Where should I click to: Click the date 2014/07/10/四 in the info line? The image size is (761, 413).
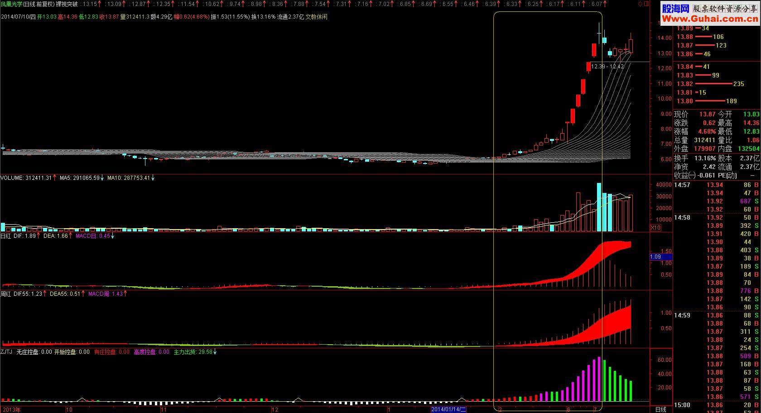[x=18, y=17]
